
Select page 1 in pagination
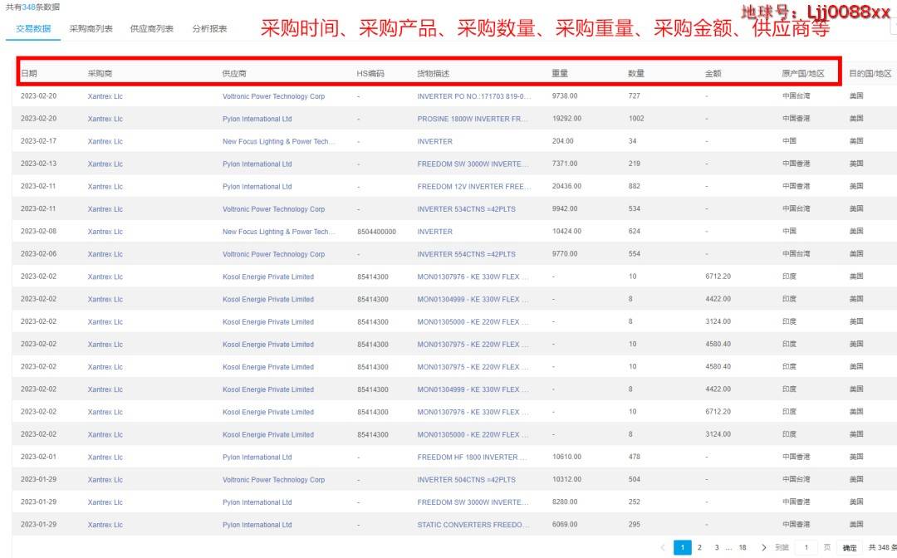[683, 548]
